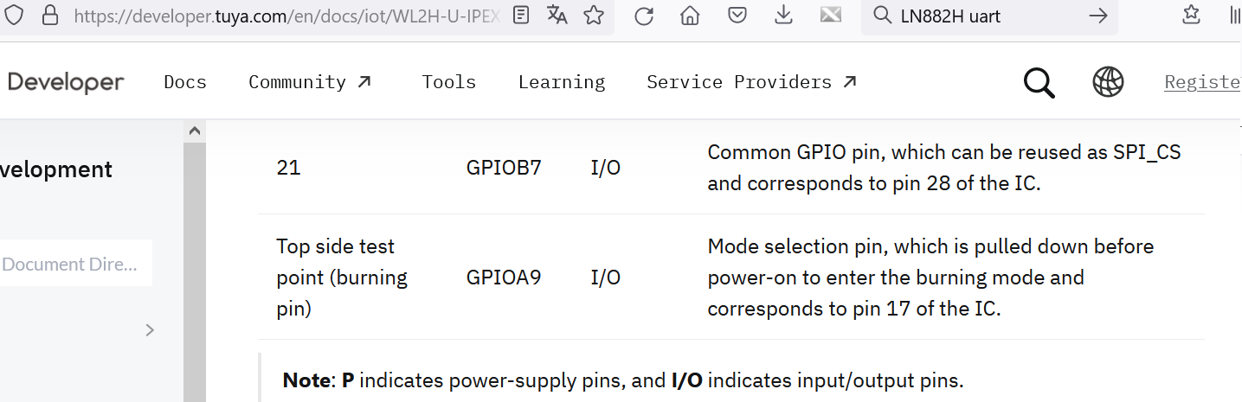This screenshot has width=1242, height=402.
Task: Open the globe language selector
Action: click(x=1108, y=82)
